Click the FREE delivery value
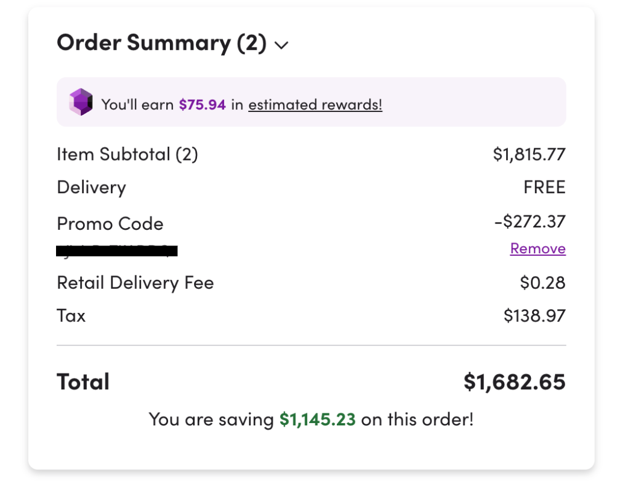617x482 pixels. click(x=544, y=187)
